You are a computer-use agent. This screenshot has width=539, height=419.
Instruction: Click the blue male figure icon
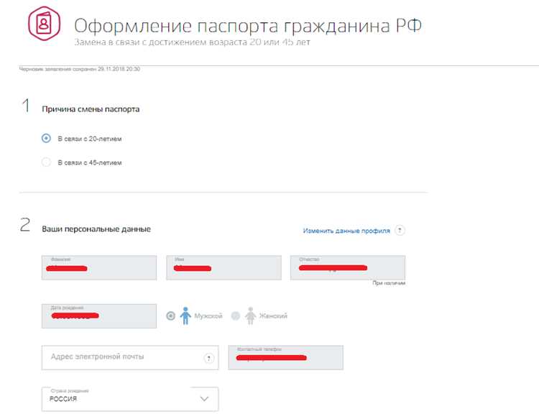coord(185,316)
